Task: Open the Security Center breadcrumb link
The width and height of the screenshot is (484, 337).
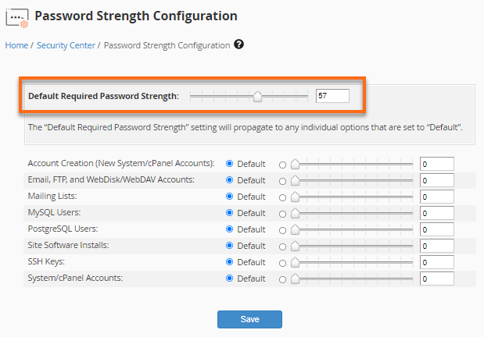Action: (x=66, y=45)
